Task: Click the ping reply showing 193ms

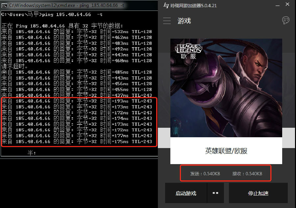Action: [76, 101]
